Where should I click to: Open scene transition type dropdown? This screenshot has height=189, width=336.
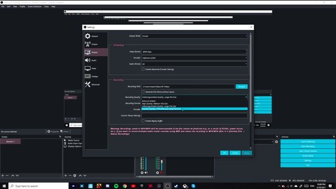(264, 142)
